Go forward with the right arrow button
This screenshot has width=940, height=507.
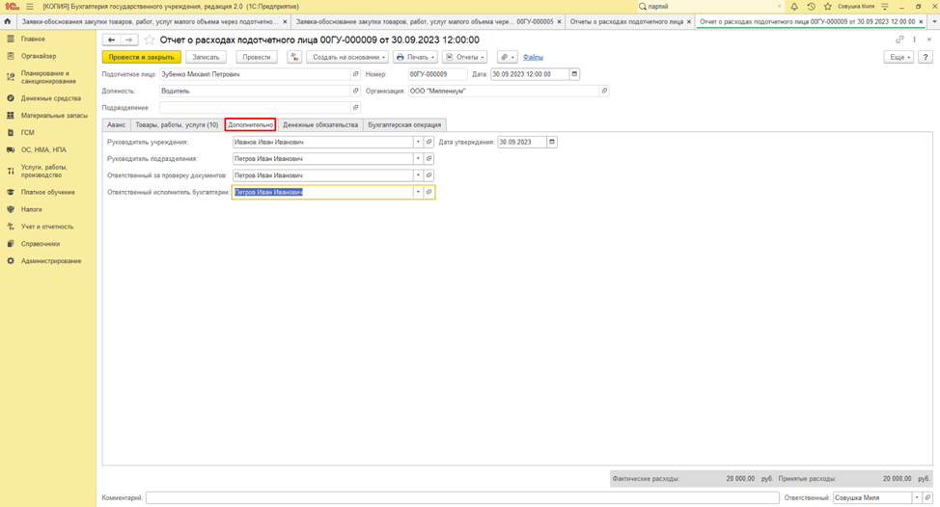129,40
